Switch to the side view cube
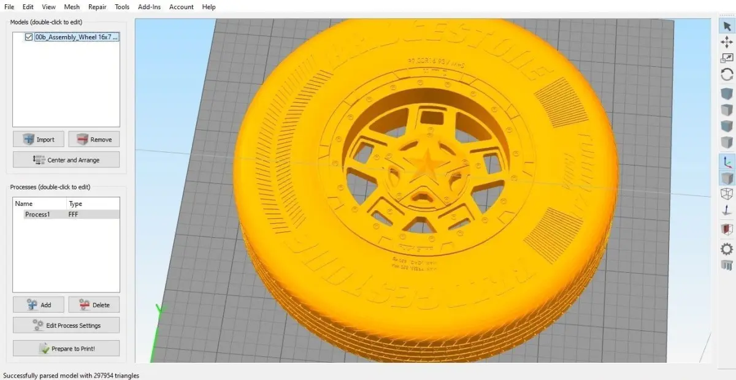736x380 pixels. pyautogui.click(x=727, y=143)
